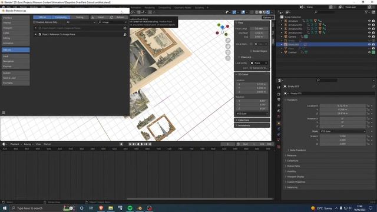Open the Keymap section in Preferences
This screenshot has height=212, width=377.
point(16,67)
